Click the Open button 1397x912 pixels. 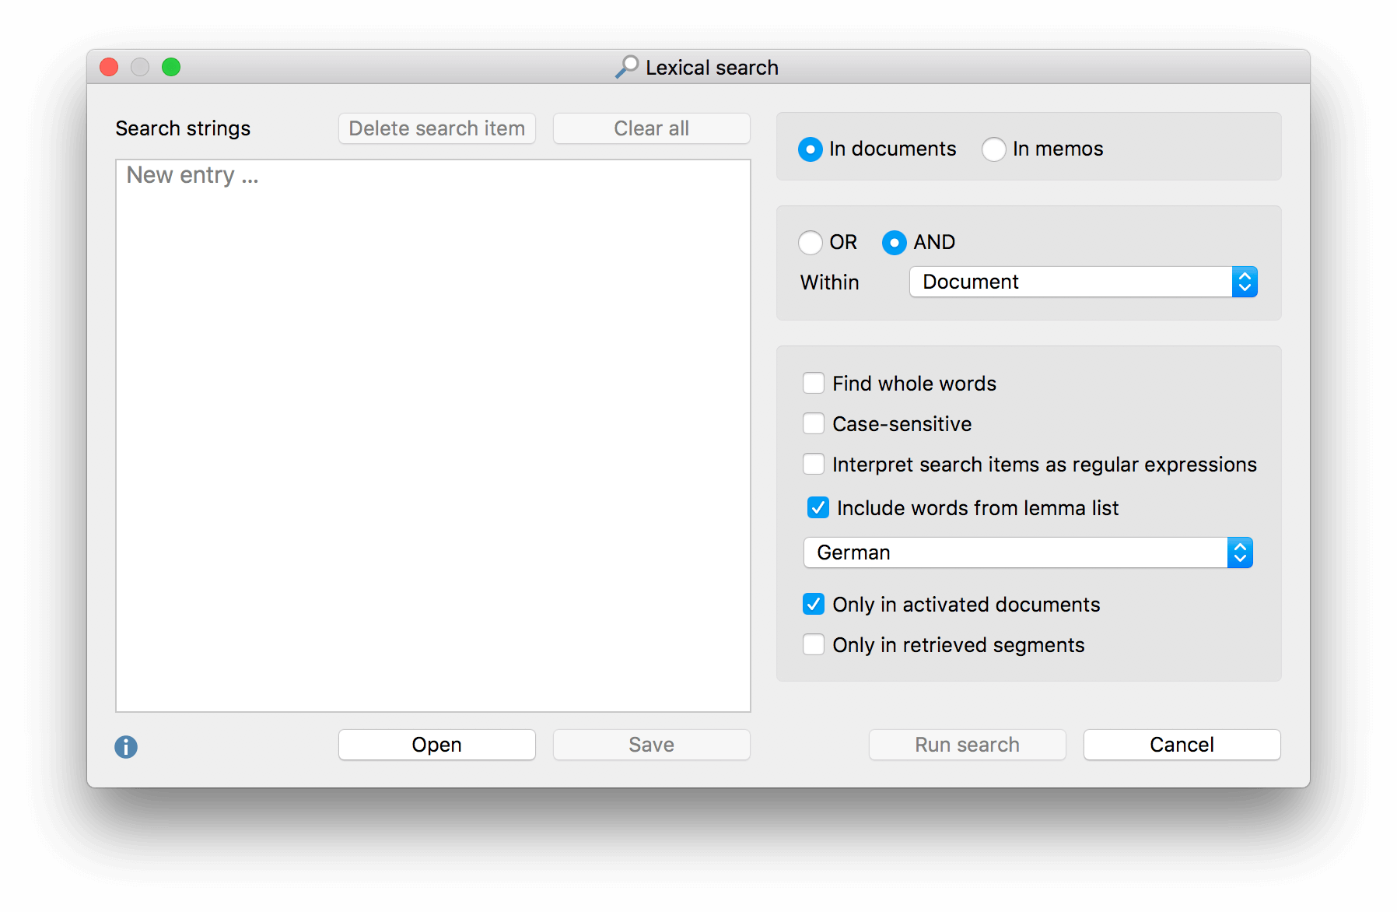pyautogui.click(x=436, y=745)
